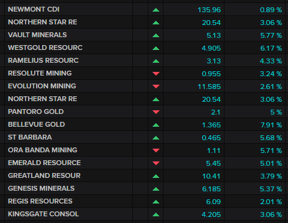
Task: Select the up arrow in GREATLAND RESOUR row
Action: pyautogui.click(x=156, y=176)
